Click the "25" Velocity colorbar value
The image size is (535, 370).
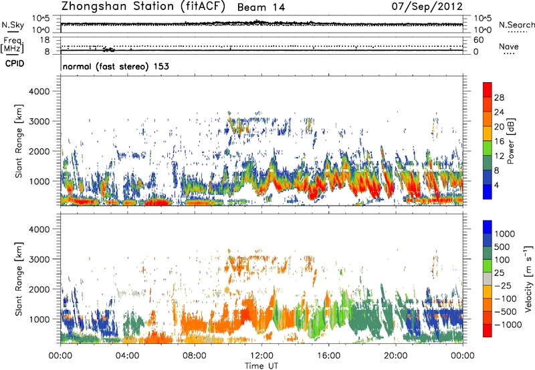(500, 273)
